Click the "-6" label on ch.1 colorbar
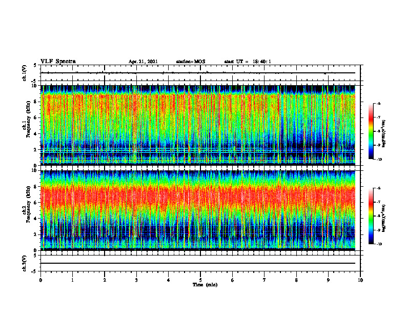The width and height of the screenshot is (406, 314). [378, 103]
